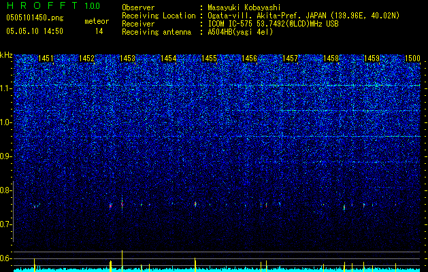This screenshot has width=428, height=272.
Task: Click the 1452 time marker
Action: click(x=86, y=58)
